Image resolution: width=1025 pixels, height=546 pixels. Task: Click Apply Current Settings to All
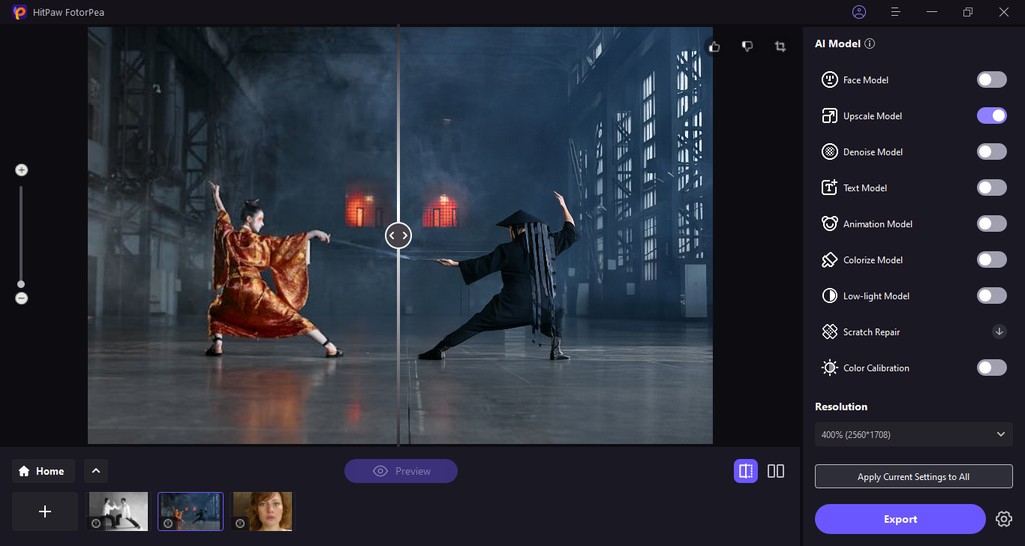[x=914, y=477]
